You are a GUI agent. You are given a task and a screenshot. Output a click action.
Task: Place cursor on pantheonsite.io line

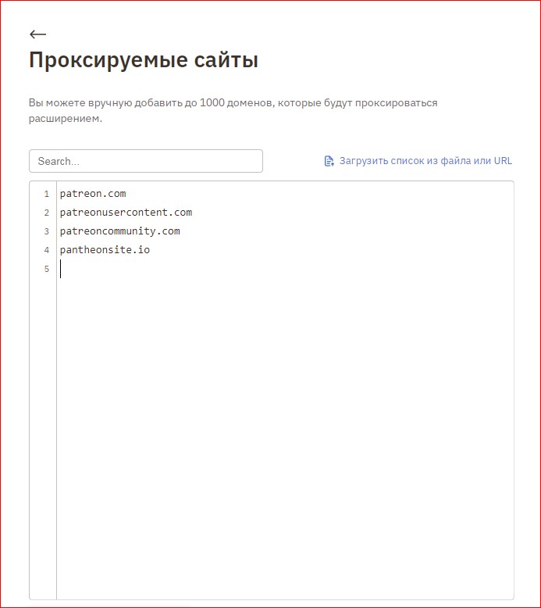(105, 250)
